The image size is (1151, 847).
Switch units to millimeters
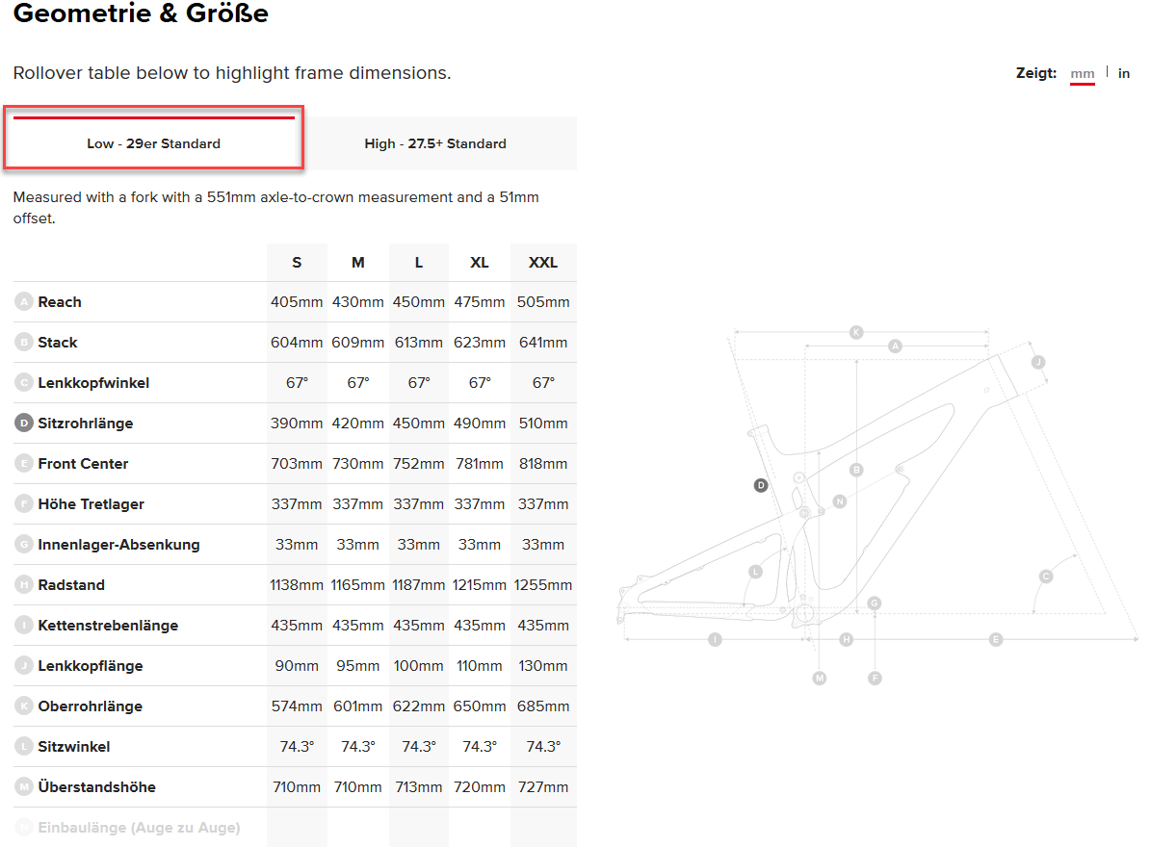coord(1083,74)
